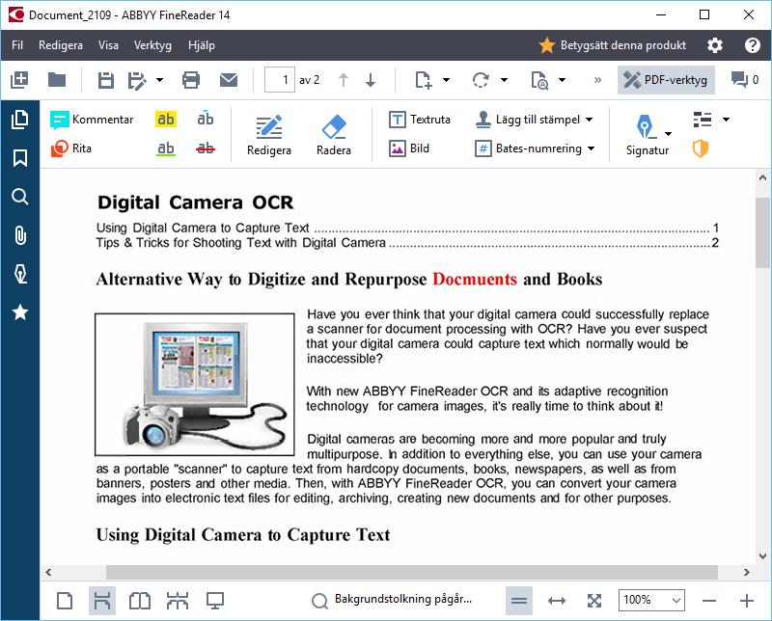This screenshot has width=772, height=621.
Task: Open the Hjälp menu
Action: coord(202,45)
